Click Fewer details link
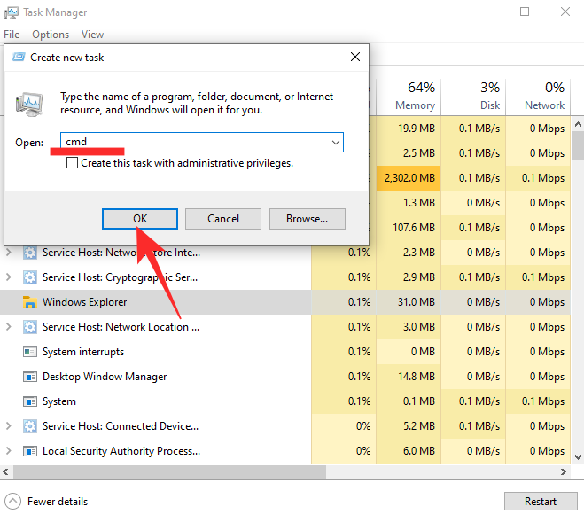This screenshot has width=584, height=522. (58, 502)
